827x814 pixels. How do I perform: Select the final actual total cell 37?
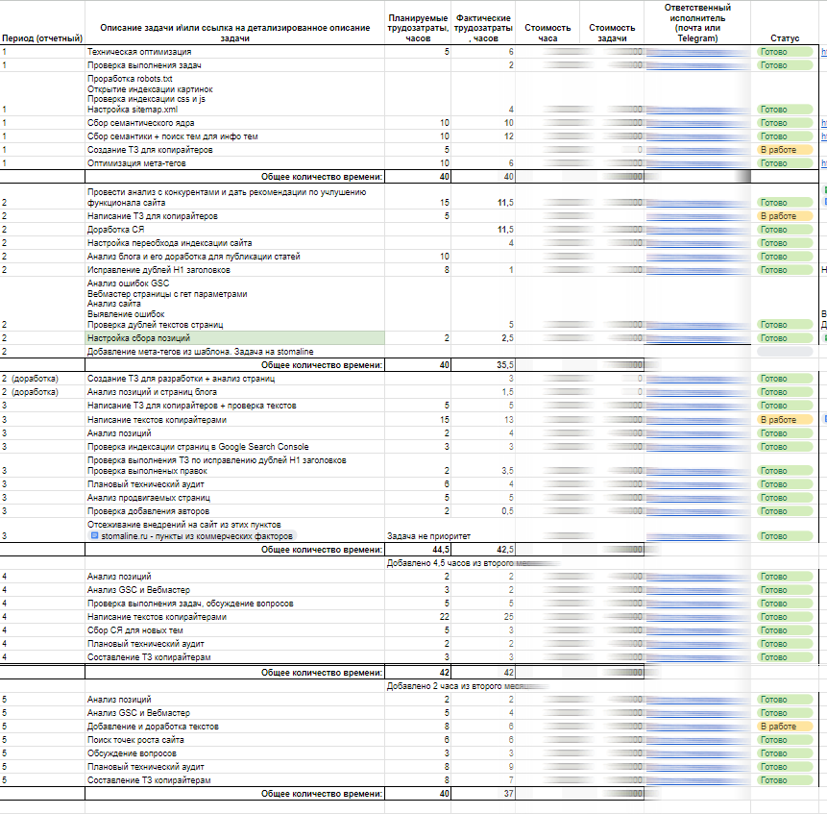tap(483, 794)
